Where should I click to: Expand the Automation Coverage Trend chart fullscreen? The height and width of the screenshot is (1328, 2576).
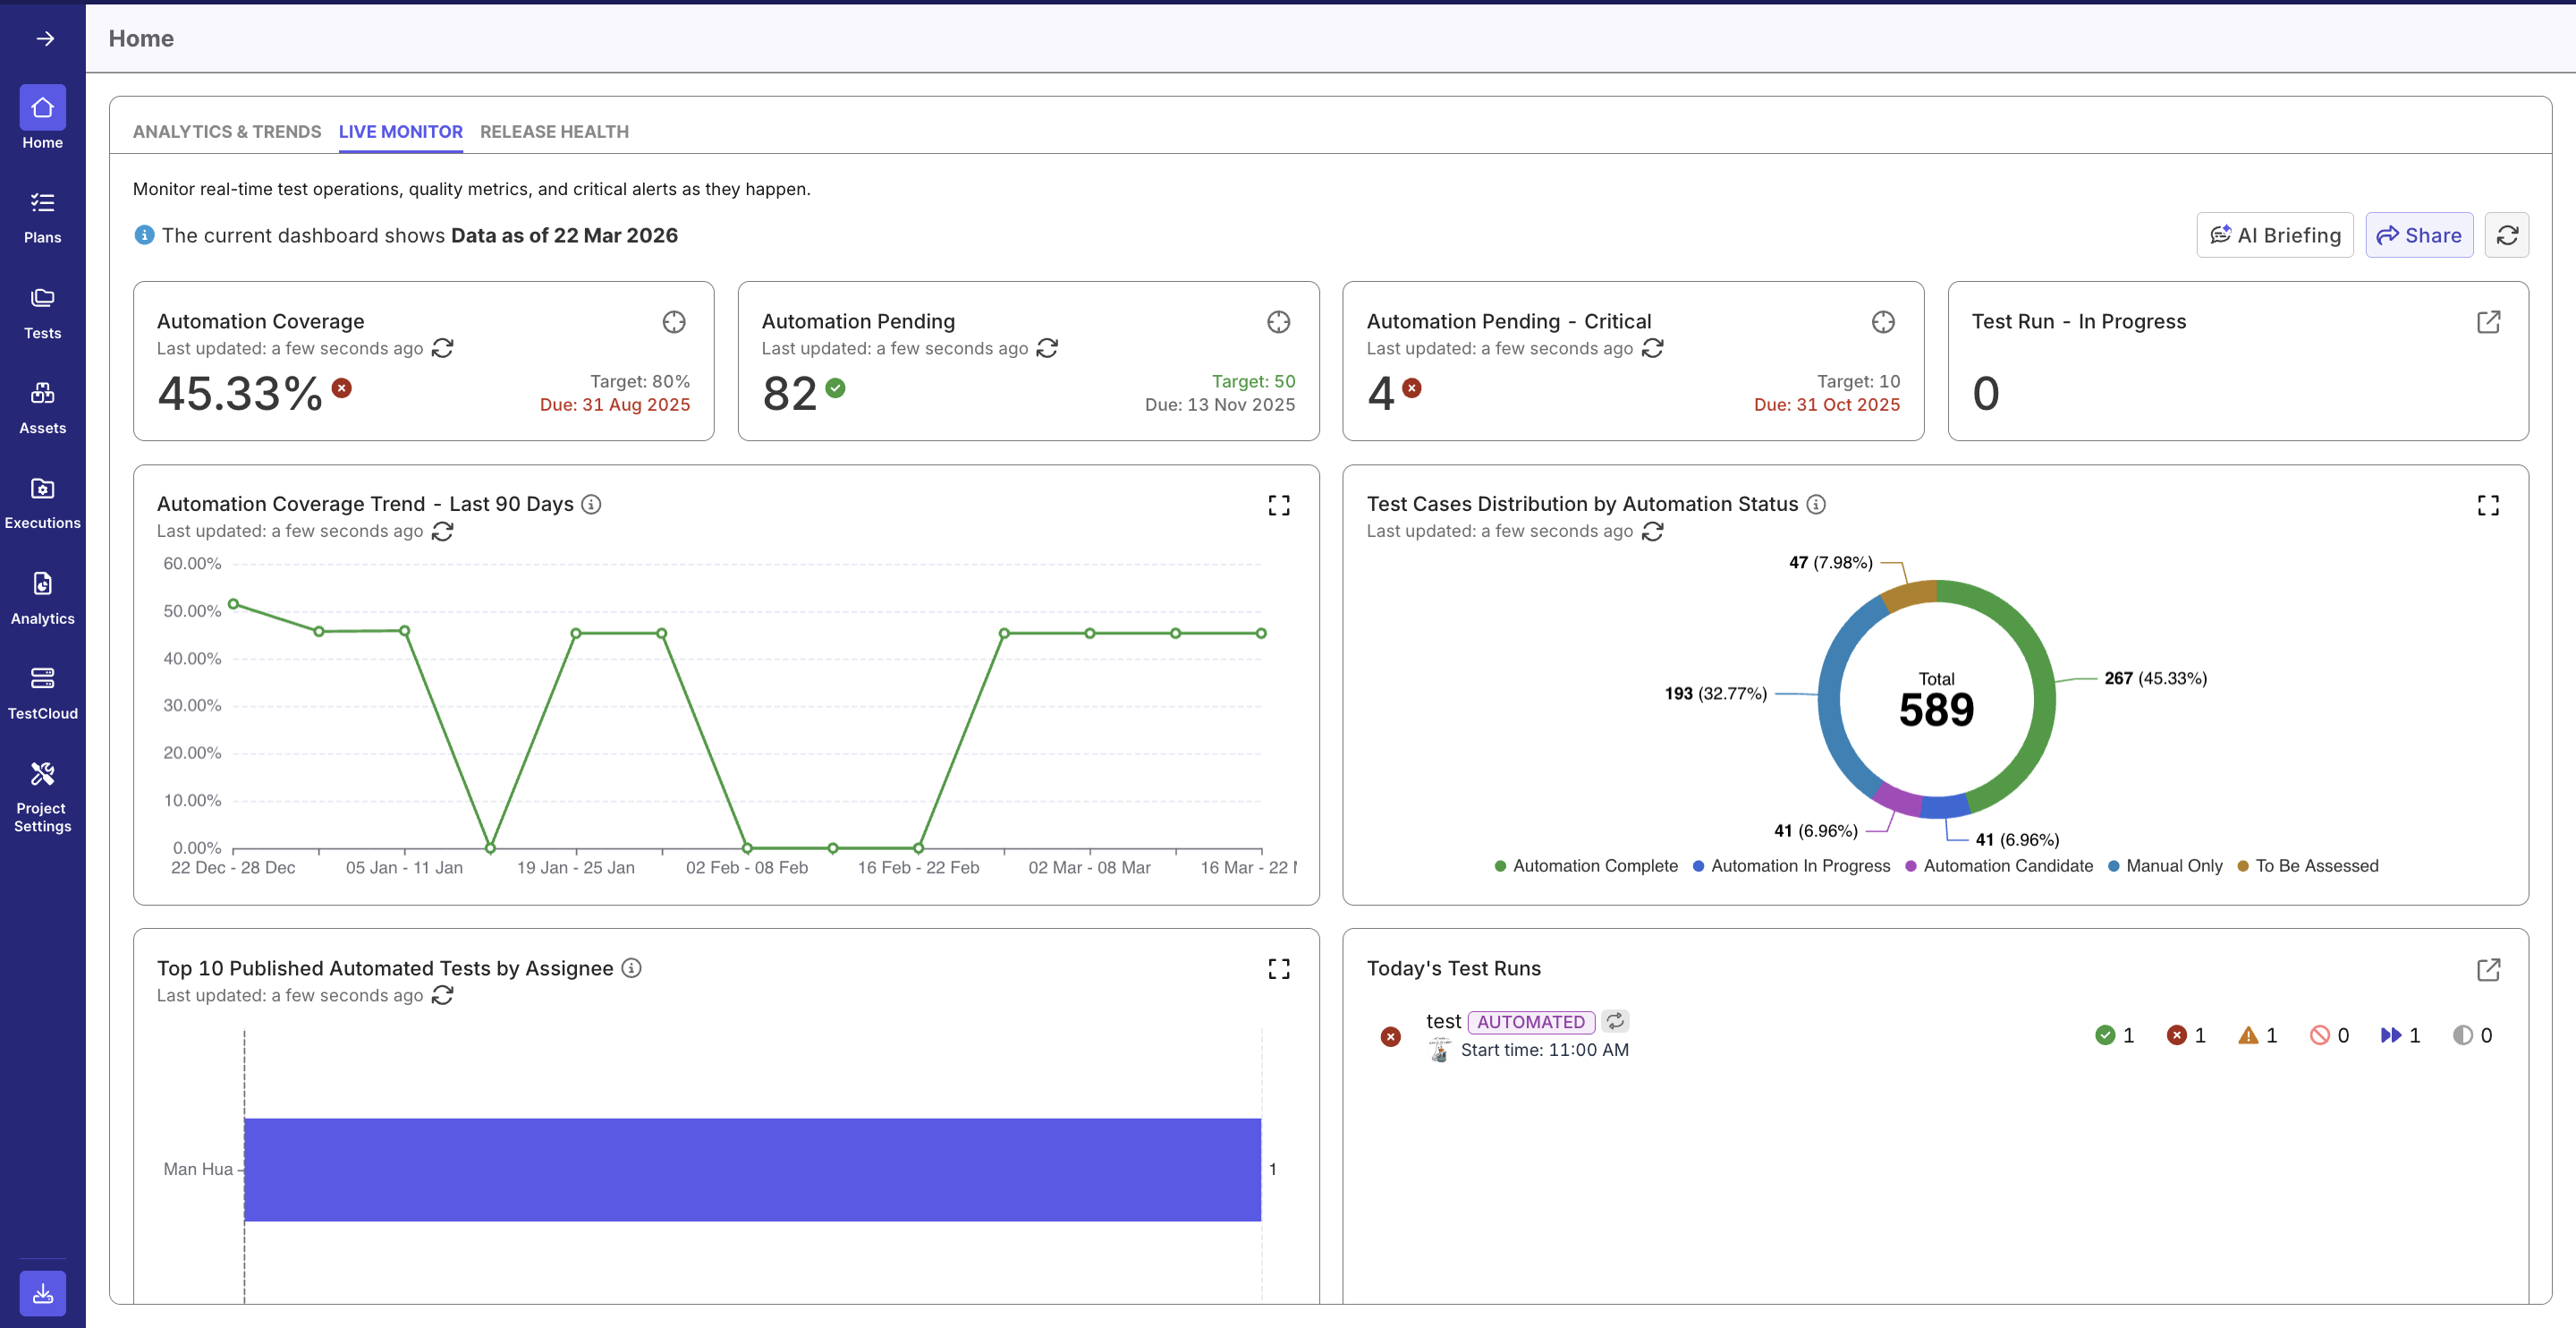[x=1279, y=505]
